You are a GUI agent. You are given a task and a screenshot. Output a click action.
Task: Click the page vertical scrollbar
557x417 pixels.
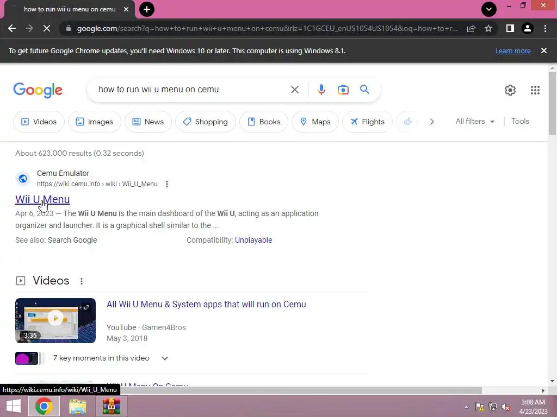[x=552, y=104]
